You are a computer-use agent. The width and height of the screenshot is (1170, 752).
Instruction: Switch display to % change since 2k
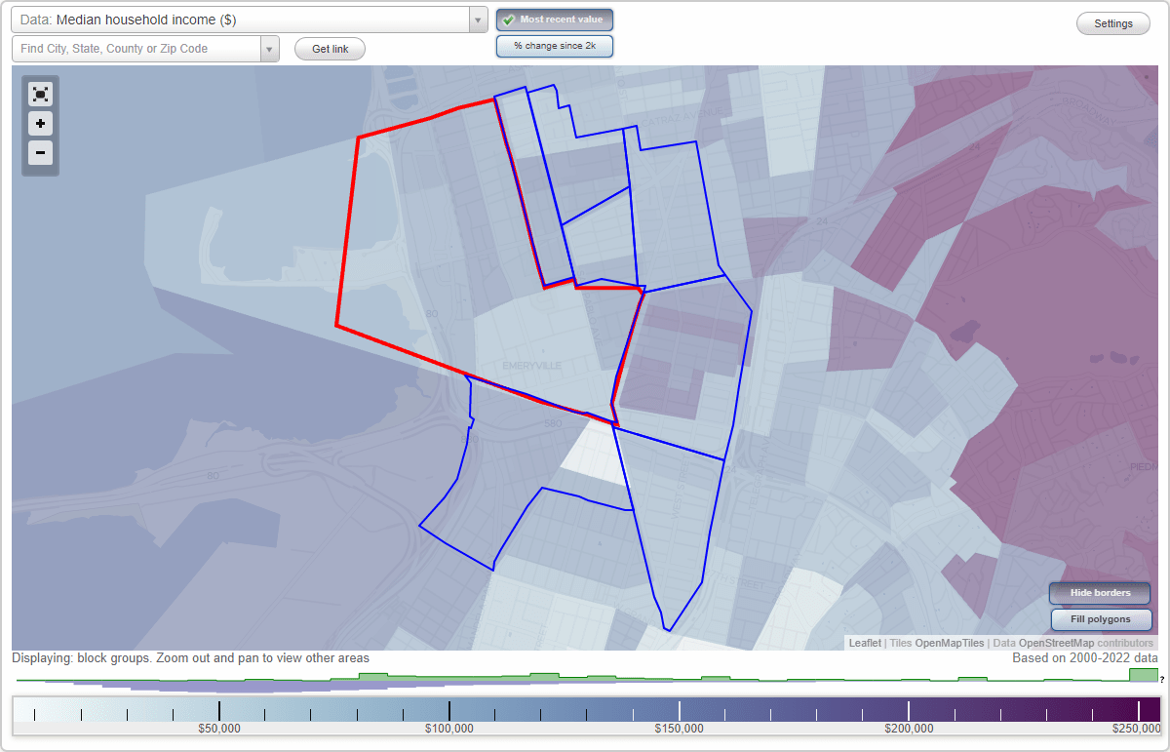tap(554, 45)
